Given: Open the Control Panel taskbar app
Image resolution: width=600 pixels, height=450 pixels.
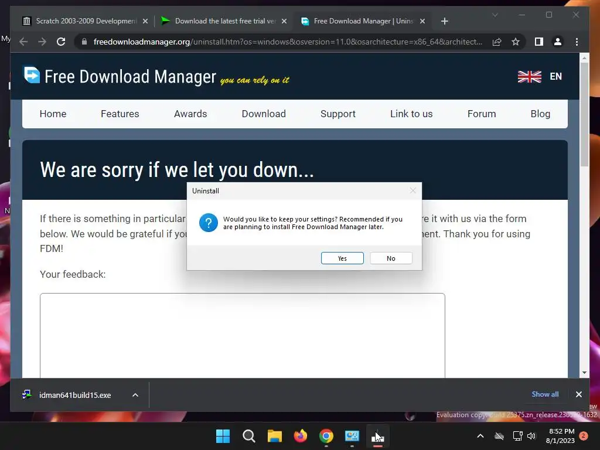Looking at the screenshot, I should (352, 436).
